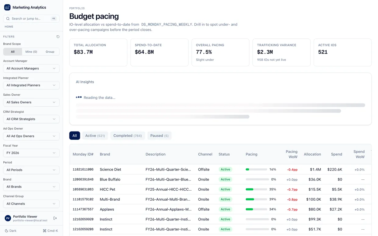Open the All CRM Strategists dropdown
378x236 pixels.
(x=31, y=119)
